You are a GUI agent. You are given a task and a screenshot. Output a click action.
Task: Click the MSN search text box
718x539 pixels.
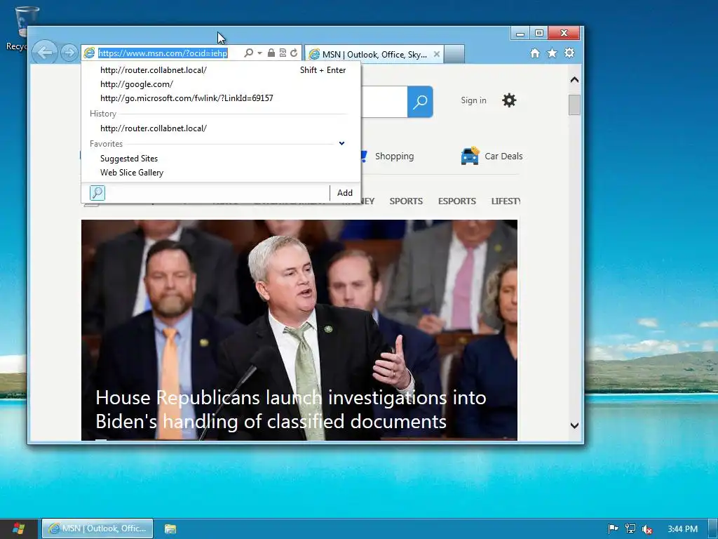pos(384,102)
